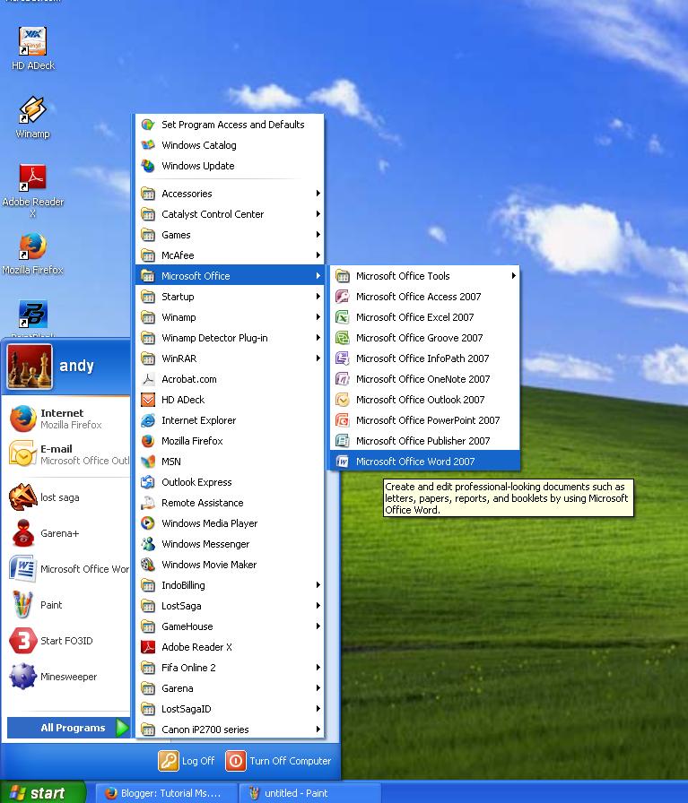Viewport: 688px width, 803px height.
Task: Select Winamp Detector Plug-in menu entry
Action: click(230, 338)
